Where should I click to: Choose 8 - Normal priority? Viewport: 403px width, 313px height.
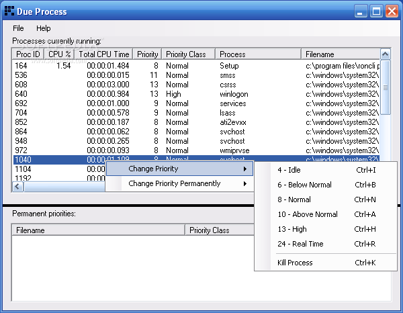(x=326, y=199)
